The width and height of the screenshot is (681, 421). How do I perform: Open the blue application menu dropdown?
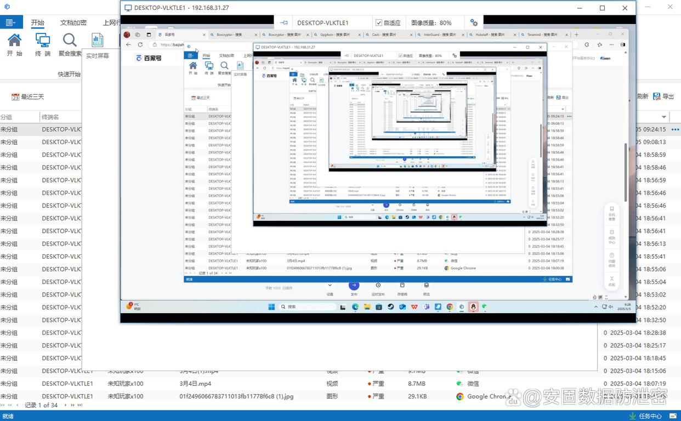coord(10,22)
